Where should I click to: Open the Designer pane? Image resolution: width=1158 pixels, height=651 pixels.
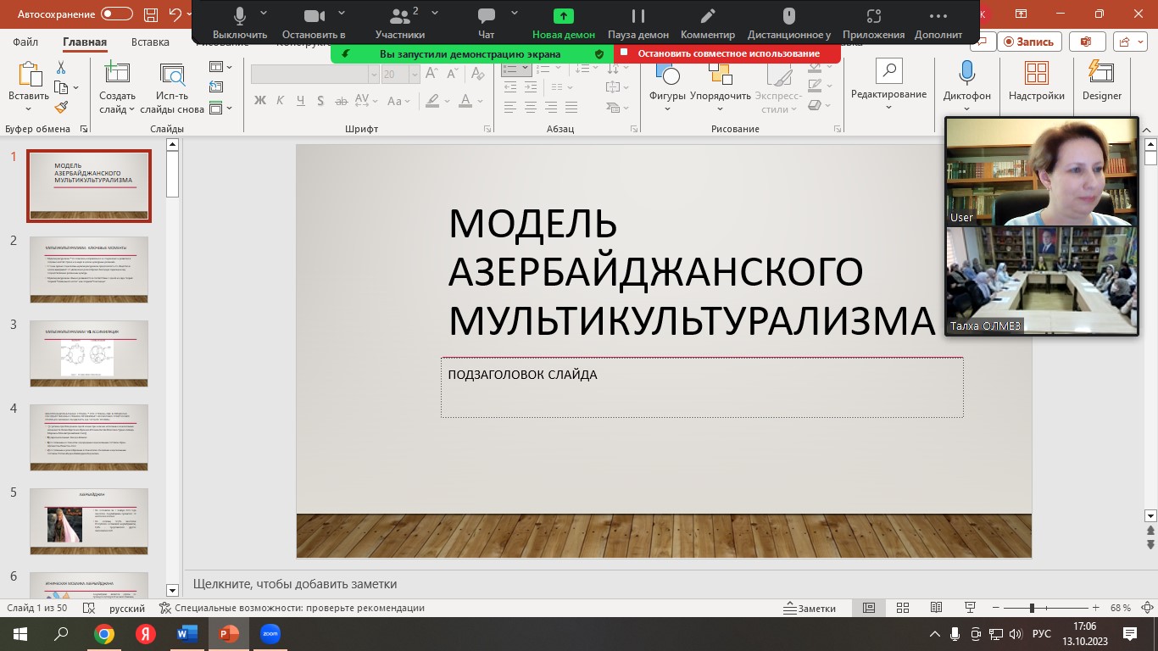pos(1101,81)
